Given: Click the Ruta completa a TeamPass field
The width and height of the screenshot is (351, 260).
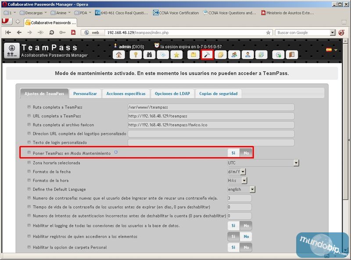Looking at the screenshot, I should 211,107.
